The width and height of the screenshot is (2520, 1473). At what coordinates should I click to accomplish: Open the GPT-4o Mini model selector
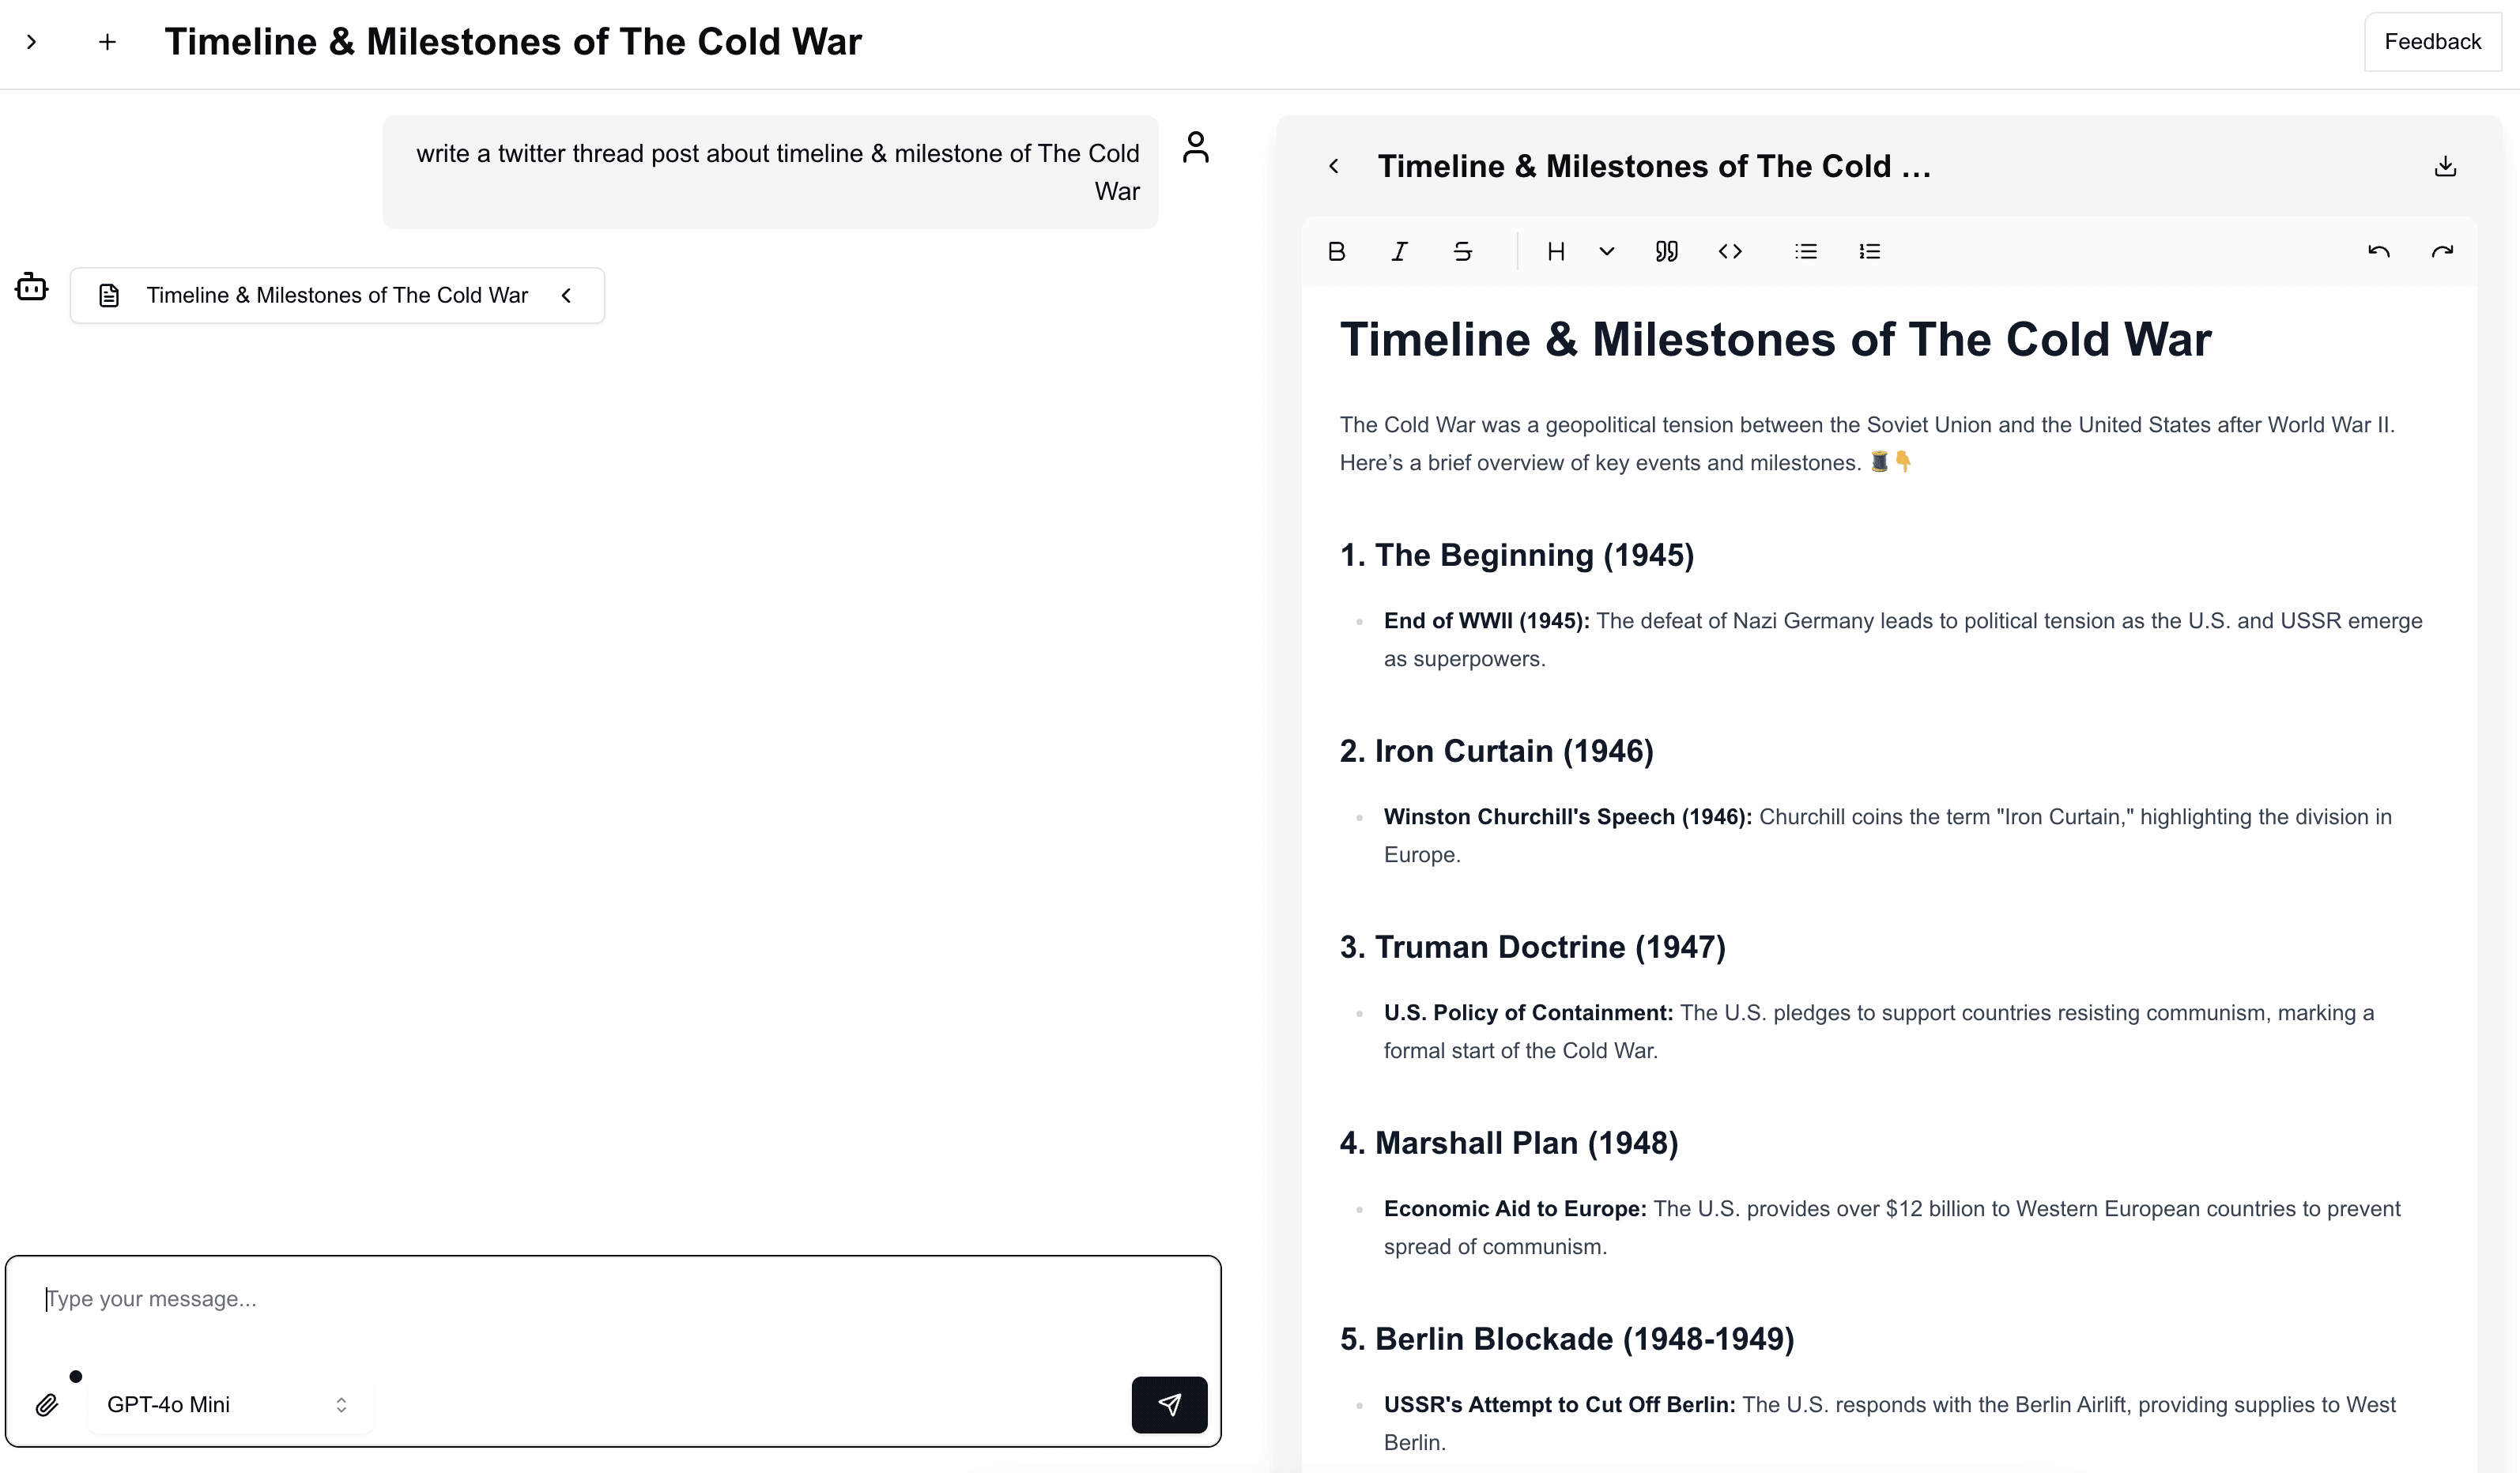(229, 1405)
